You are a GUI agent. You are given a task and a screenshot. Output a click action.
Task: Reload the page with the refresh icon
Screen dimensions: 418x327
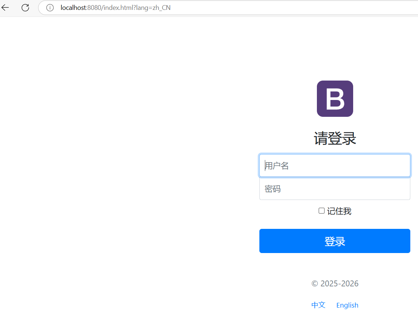[x=25, y=8]
